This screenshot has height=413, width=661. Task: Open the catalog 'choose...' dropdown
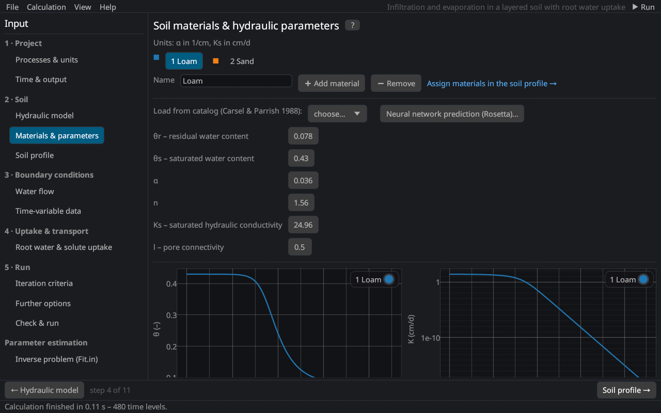coord(337,114)
